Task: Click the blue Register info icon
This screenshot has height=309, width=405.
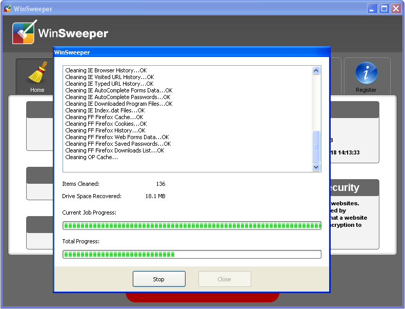Action: coord(366,73)
